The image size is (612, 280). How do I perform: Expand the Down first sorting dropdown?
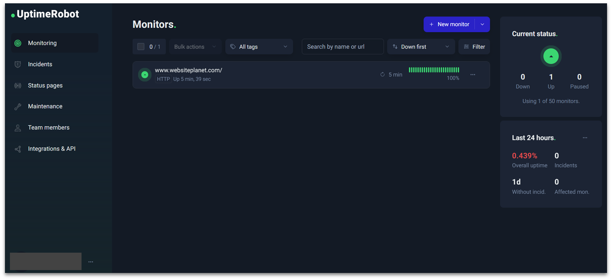[421, 46]
